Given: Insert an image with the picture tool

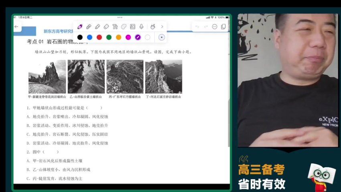Looking at the screenshot, I should 132,27.
